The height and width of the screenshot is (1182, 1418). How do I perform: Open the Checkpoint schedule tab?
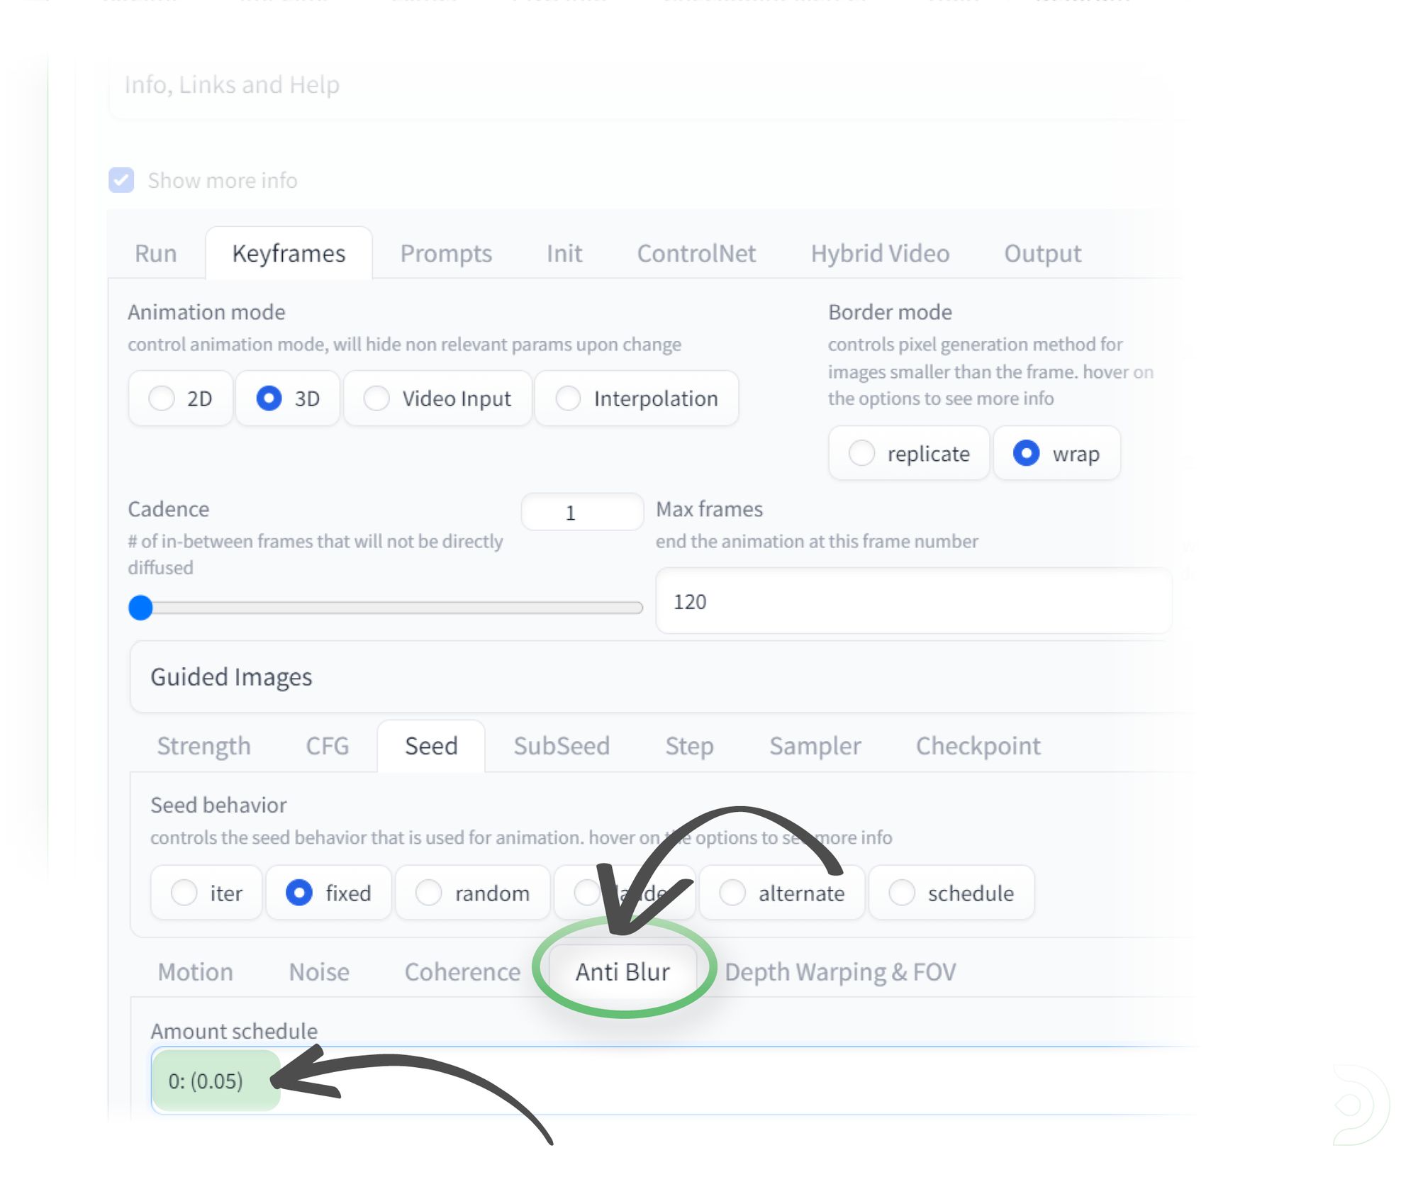point(978,745)
